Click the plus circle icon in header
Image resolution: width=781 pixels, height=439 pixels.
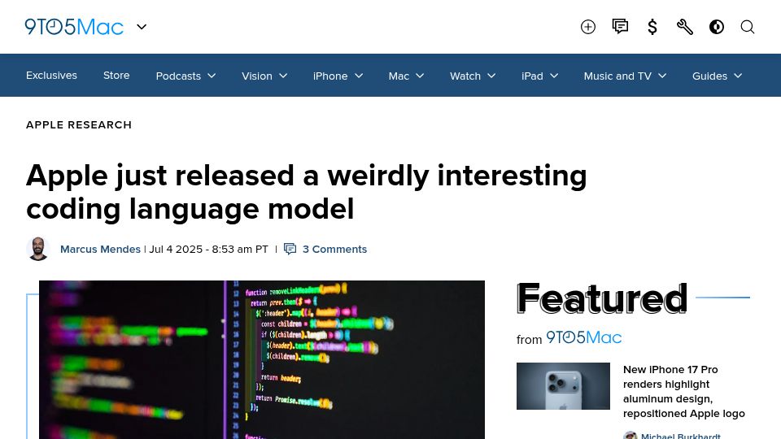click(x=587, y=27)
